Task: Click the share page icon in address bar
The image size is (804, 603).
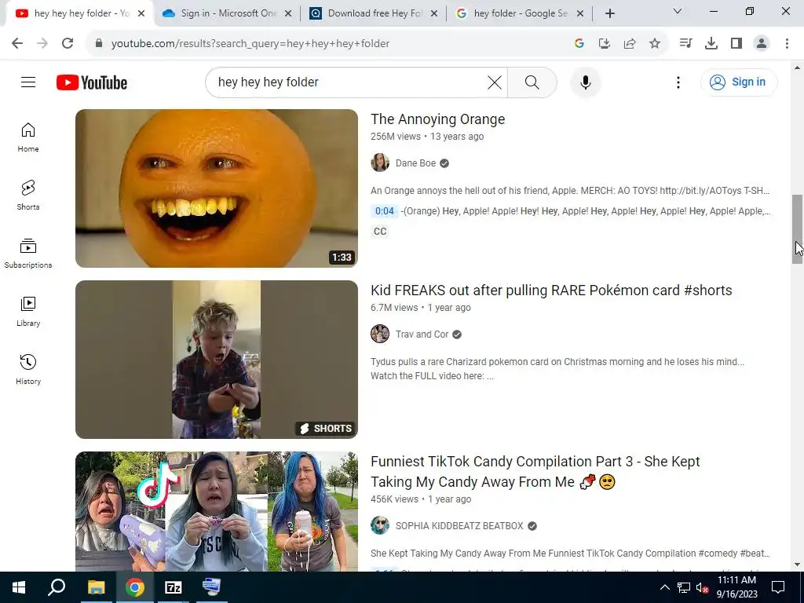Action: tap(629, 44)
